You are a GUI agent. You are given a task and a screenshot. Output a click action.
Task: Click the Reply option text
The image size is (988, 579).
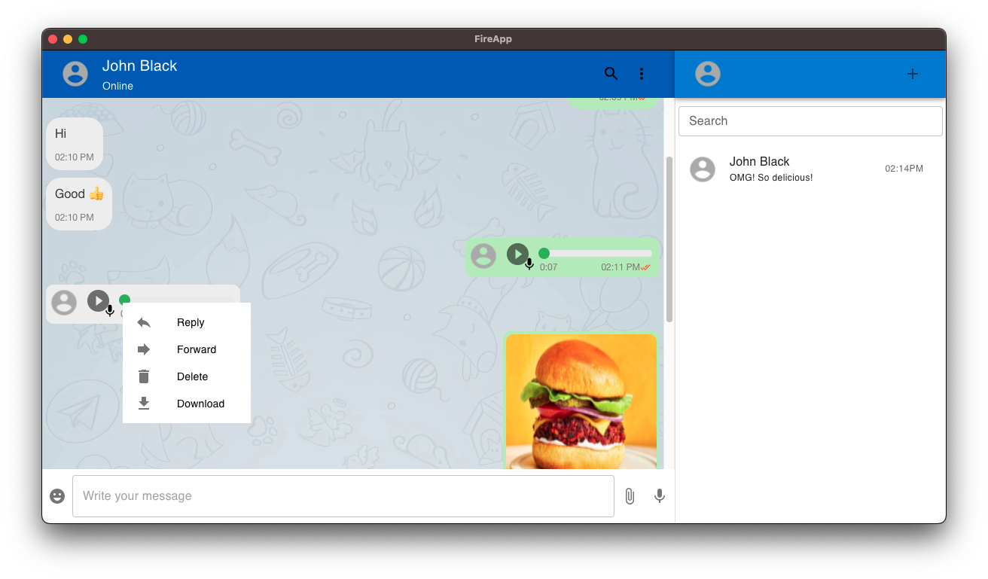point(191,322)
